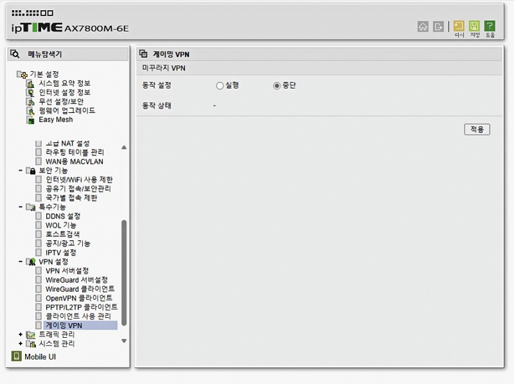This screenshot has width=514, height=384.
Task: Open DDNS 설정 menu item
Action: point(63,216)
